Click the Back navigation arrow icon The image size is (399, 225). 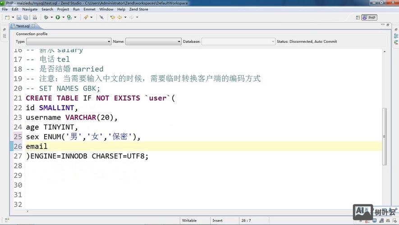click(119, 18)
